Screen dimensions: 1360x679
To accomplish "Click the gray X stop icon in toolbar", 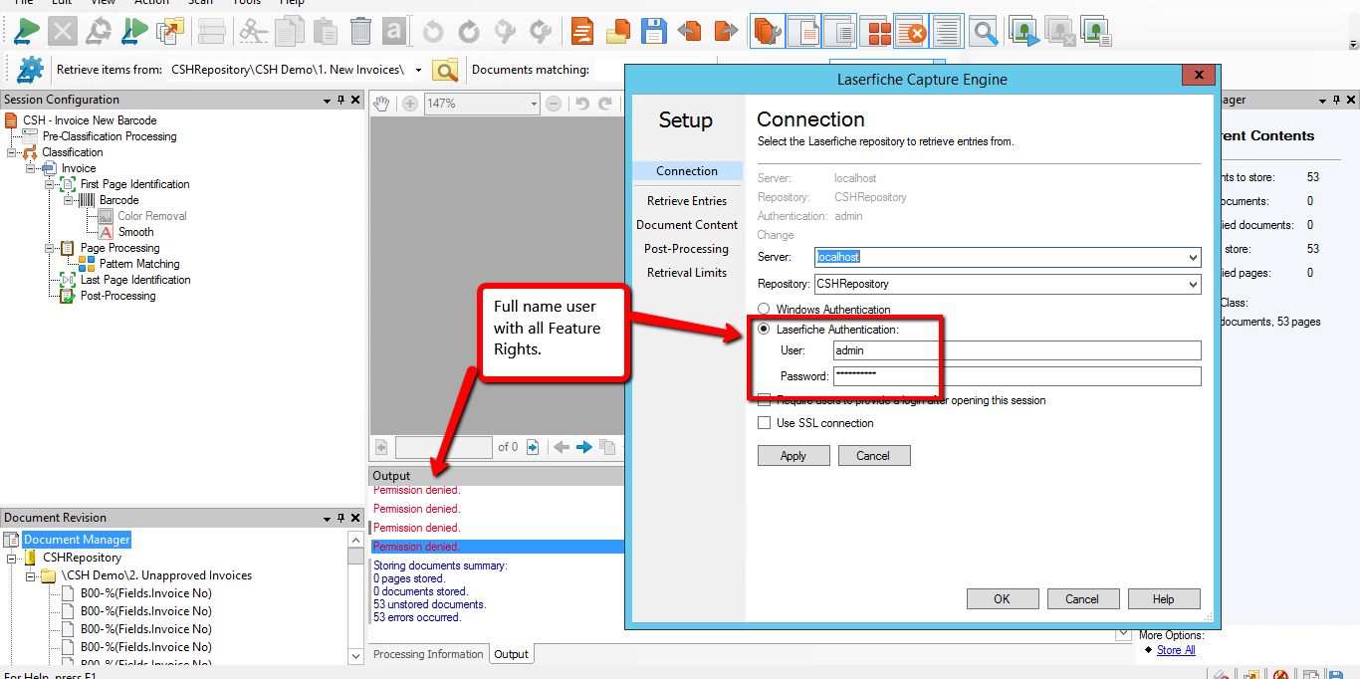I will coord(63,32).
